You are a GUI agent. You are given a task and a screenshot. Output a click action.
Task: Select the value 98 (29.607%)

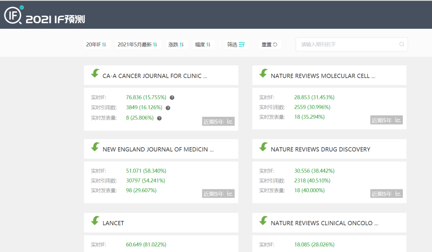[x=141, y=190]
